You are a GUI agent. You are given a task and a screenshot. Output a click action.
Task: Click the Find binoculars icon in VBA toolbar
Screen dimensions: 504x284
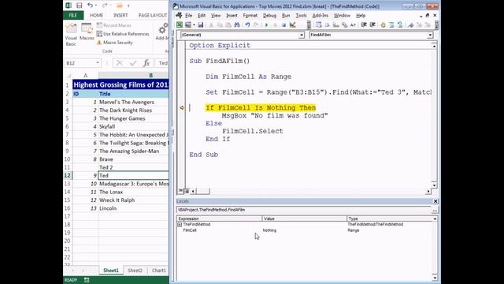(x=237, y=24)
